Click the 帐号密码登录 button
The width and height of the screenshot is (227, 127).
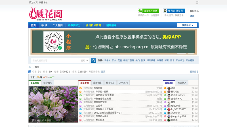[174, 11]
